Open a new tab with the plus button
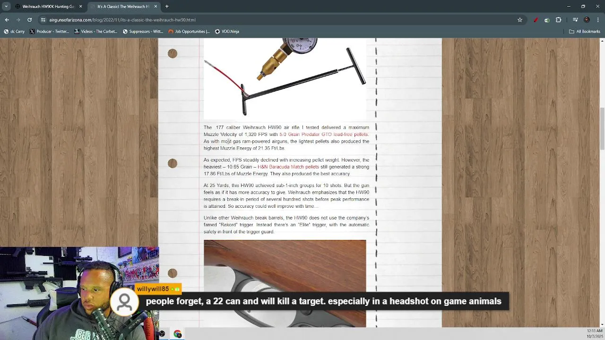Image resolution: width=605 pixels, height=340 pixels. pyautogui.click(x=167, y=7)
